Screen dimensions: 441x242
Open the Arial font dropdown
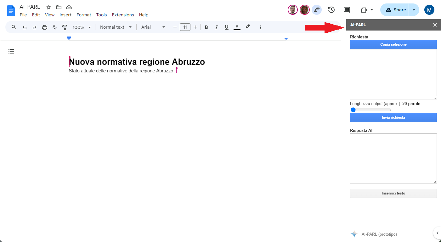[153, 27]
